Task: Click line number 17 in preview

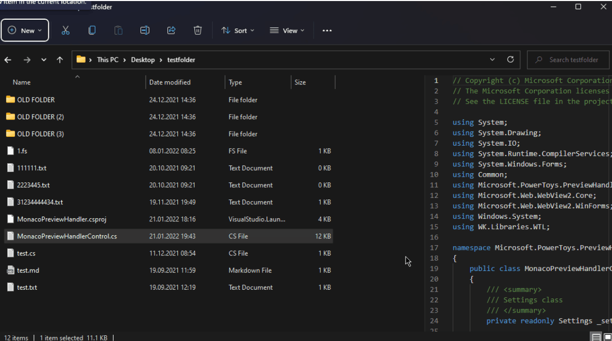Action: coord(434,247)
